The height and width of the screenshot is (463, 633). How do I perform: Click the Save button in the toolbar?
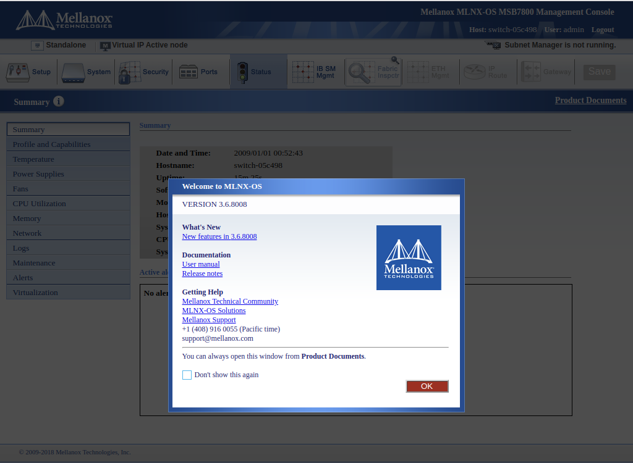599,72
